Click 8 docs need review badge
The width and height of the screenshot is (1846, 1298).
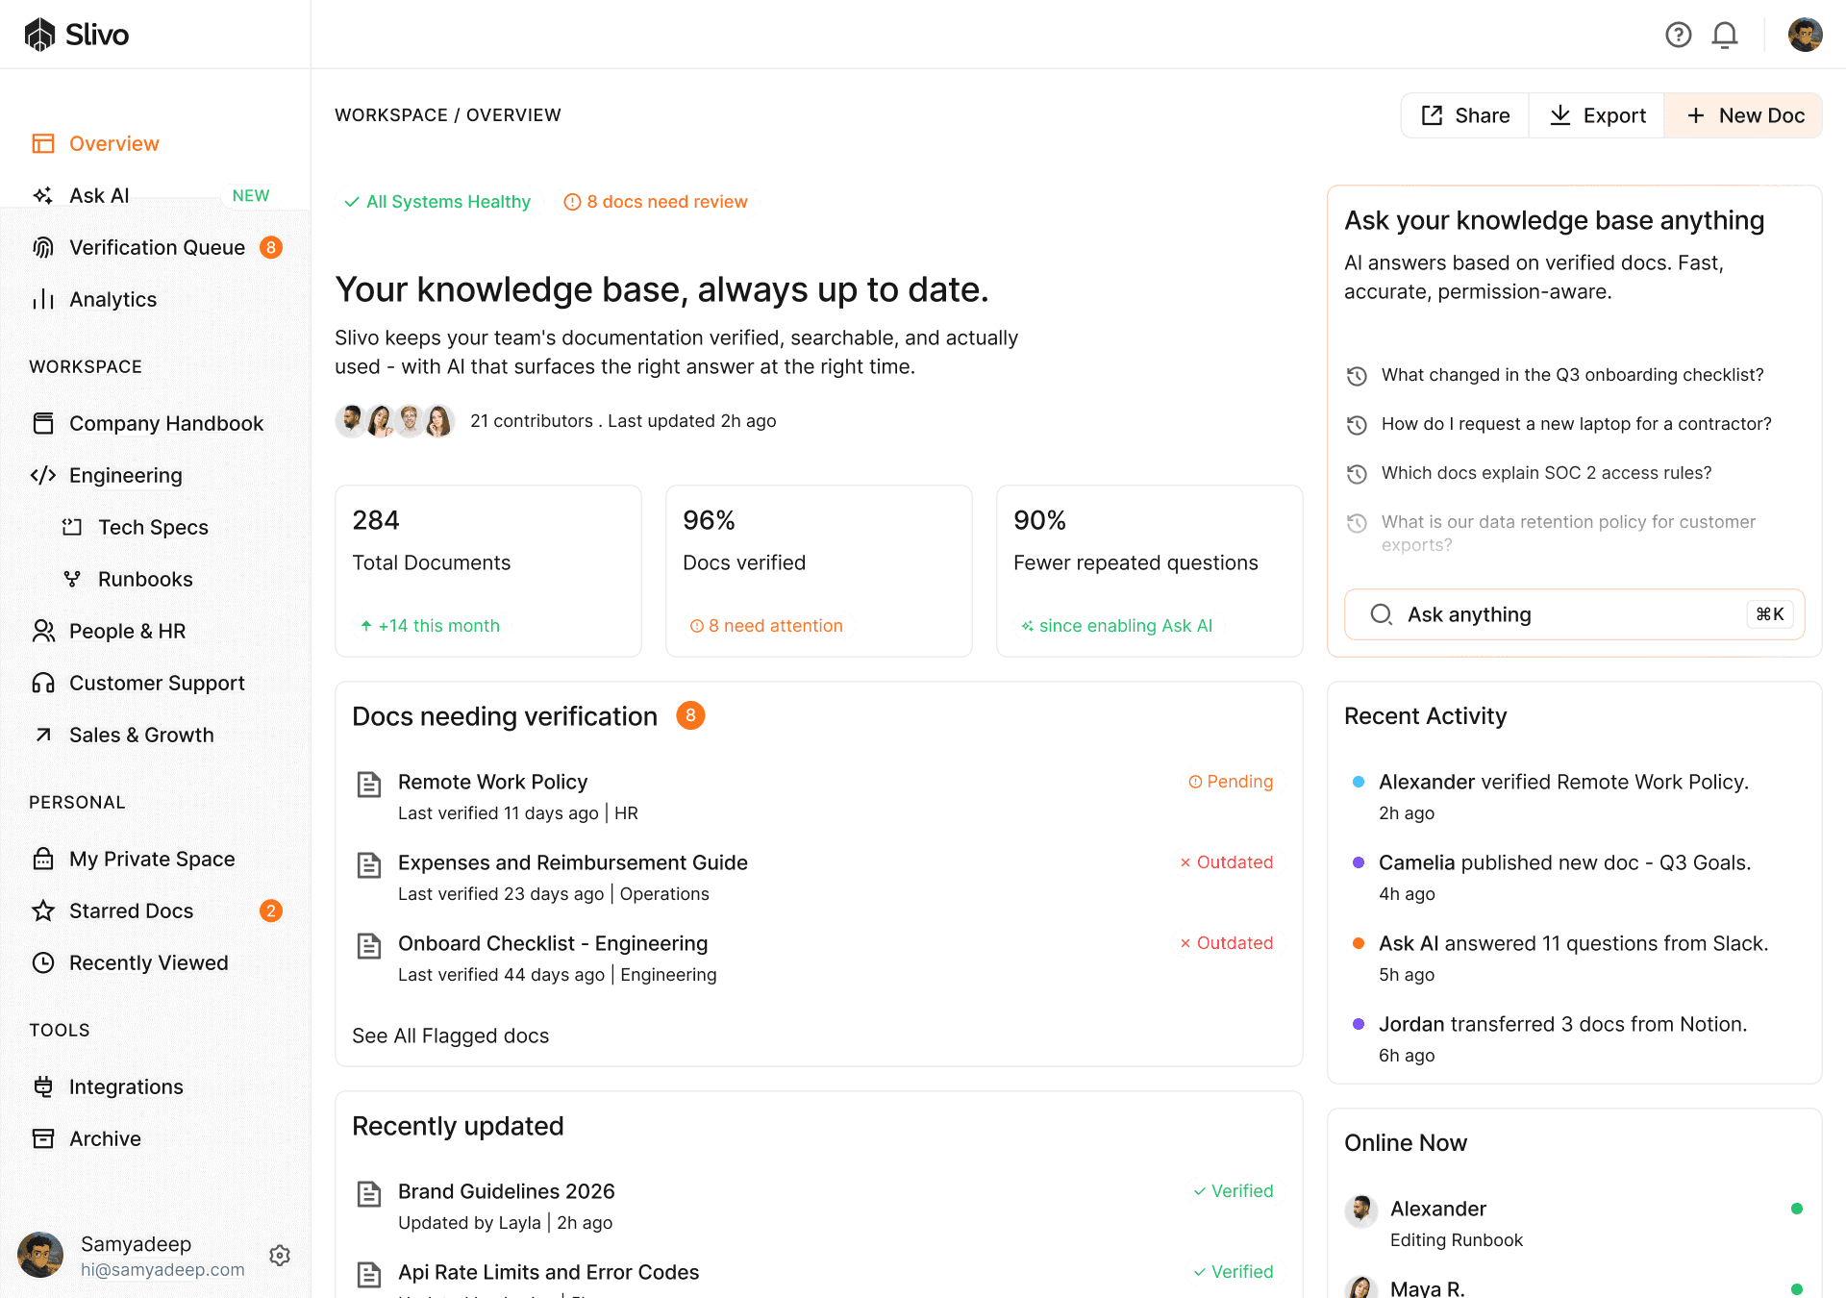(656, 202)
